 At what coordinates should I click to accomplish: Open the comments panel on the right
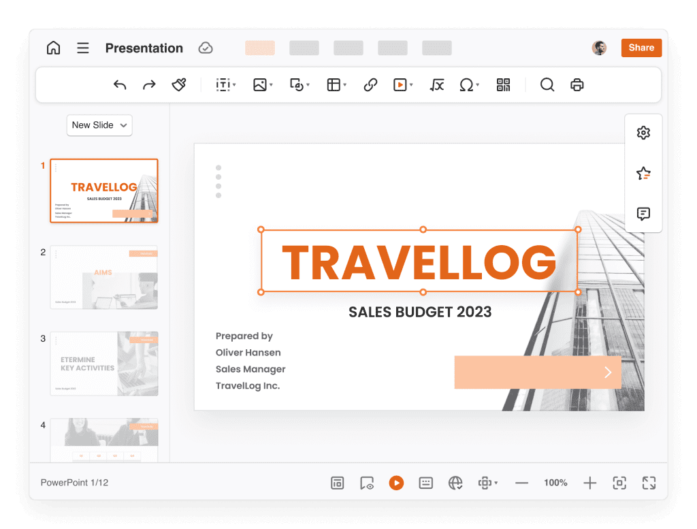click(x=643, y=214)
